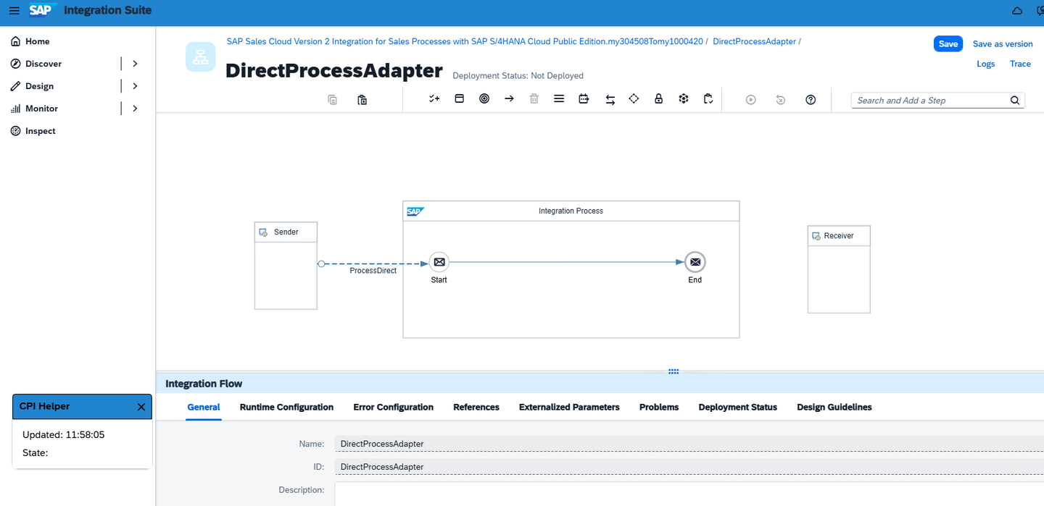Screen dimensions: 1044x506
Task: Click the 'Updated: 11:58:05' text
Action: click(63, 435)
